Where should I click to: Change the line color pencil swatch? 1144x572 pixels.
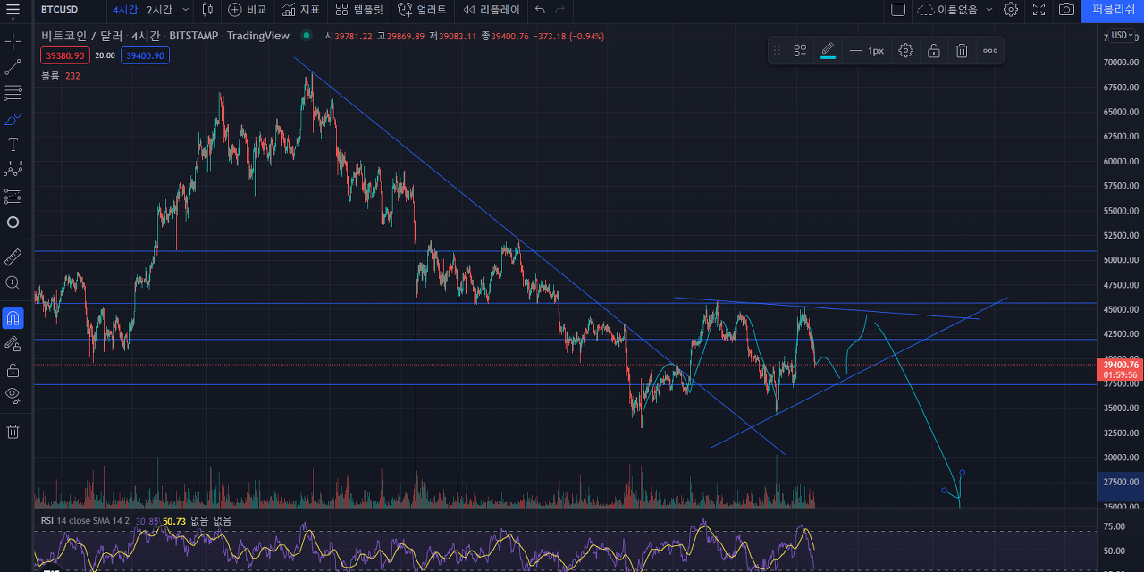pos(828,51)
